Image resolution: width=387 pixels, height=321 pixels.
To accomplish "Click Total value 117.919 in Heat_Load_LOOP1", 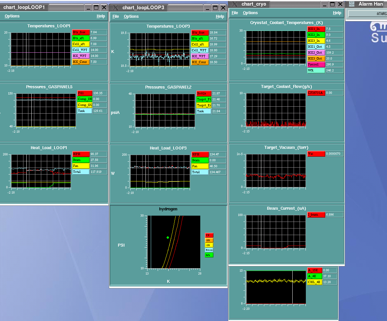I will tap(98, 172).
